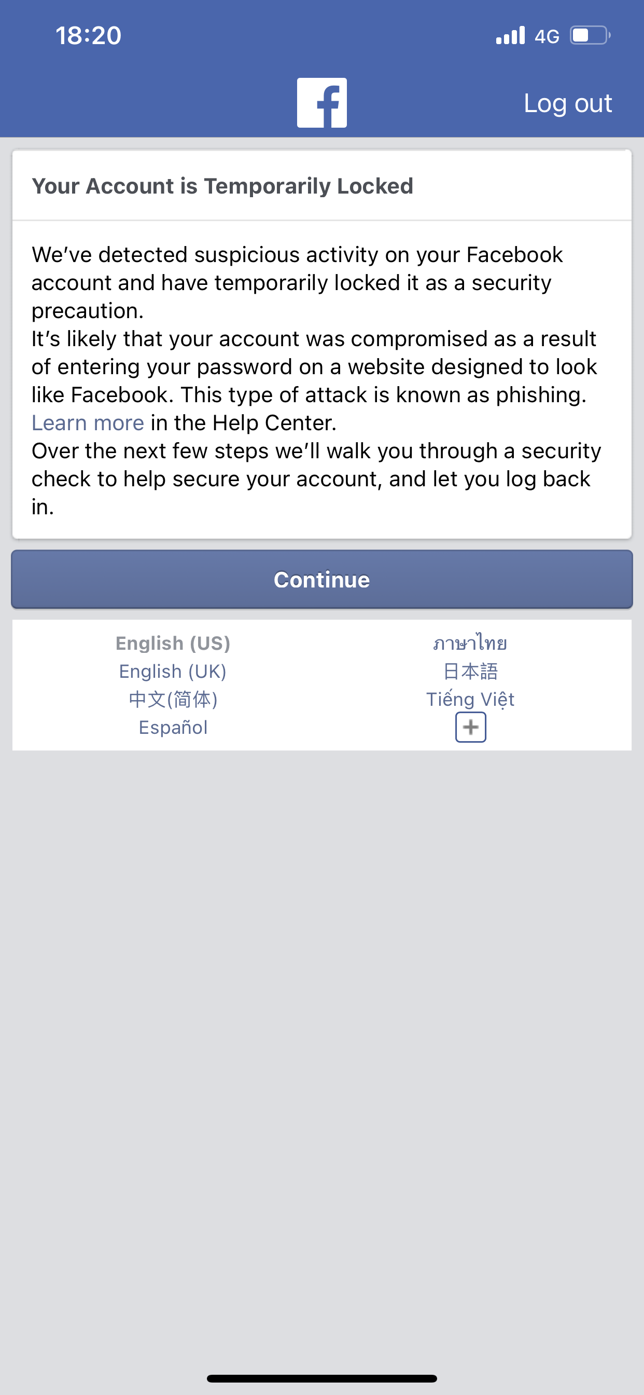
Task: Switch language to English (UK)
Action: tap(173, 672)
